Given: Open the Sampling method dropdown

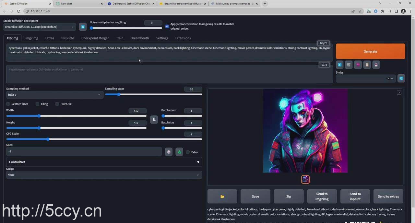Looking at the screenshot, I should tap(54, 95).
